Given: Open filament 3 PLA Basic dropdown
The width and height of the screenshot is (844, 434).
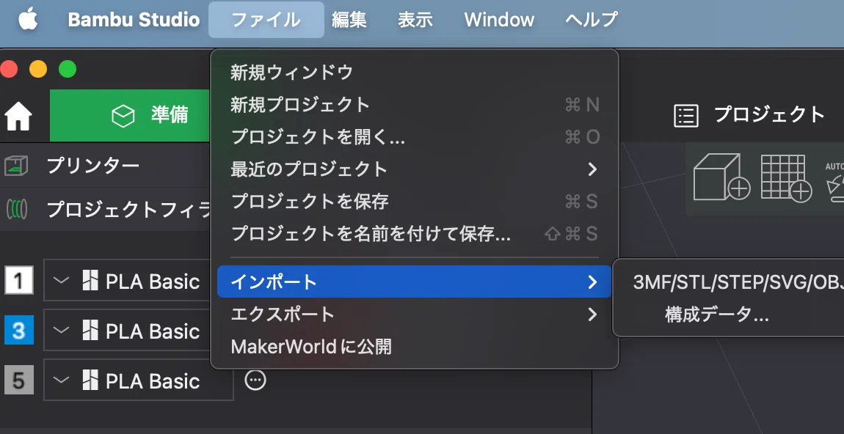Looking at the screenshot, I should click(127, 330).
